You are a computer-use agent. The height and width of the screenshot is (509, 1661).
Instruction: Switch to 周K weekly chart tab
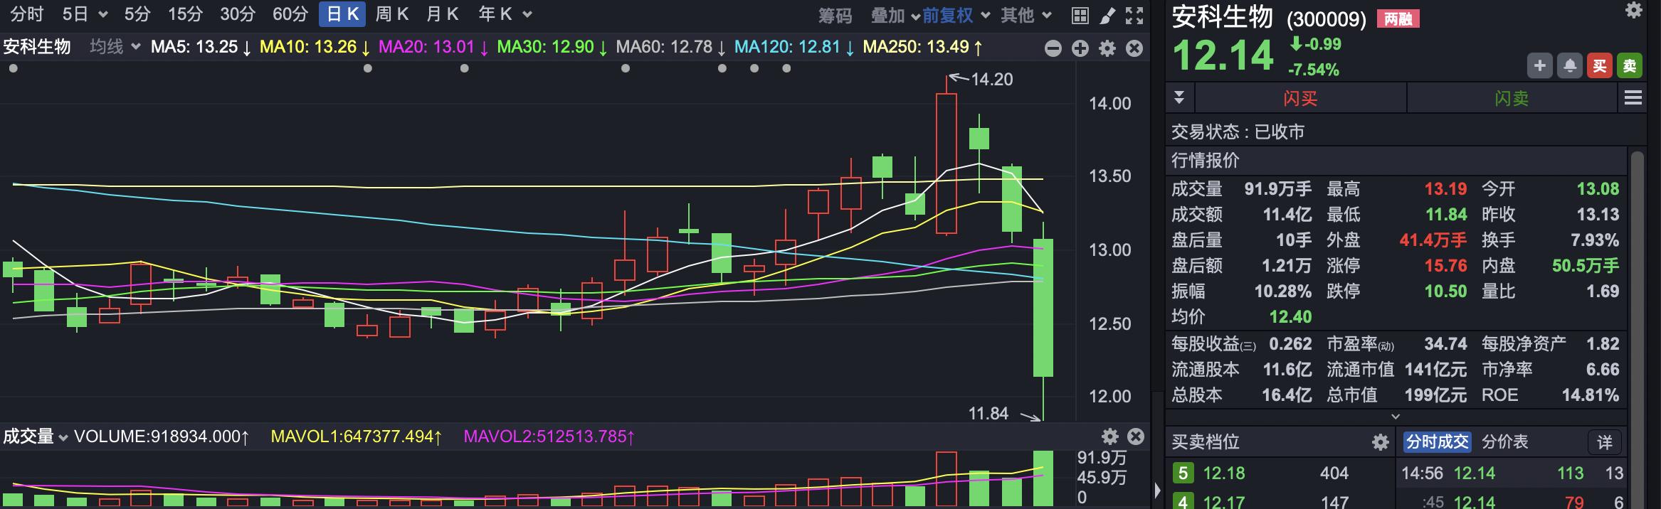[392, 14]
